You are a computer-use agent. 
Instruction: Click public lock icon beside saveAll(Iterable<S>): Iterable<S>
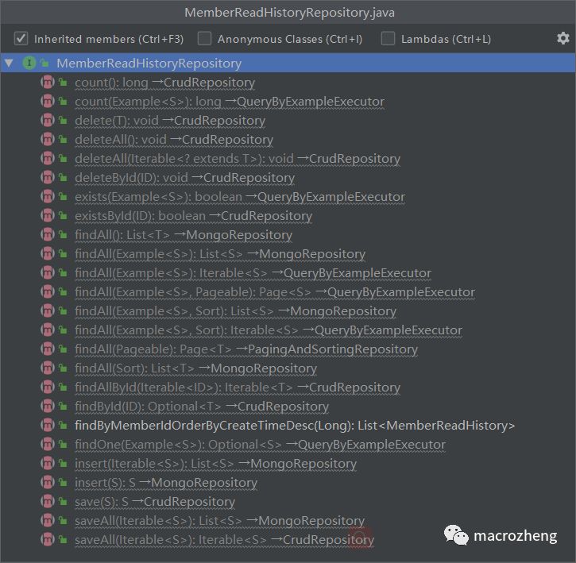[64, 540]
